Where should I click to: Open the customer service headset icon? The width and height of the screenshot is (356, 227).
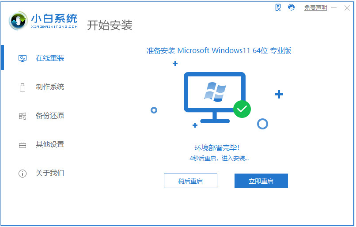point(292,8)
